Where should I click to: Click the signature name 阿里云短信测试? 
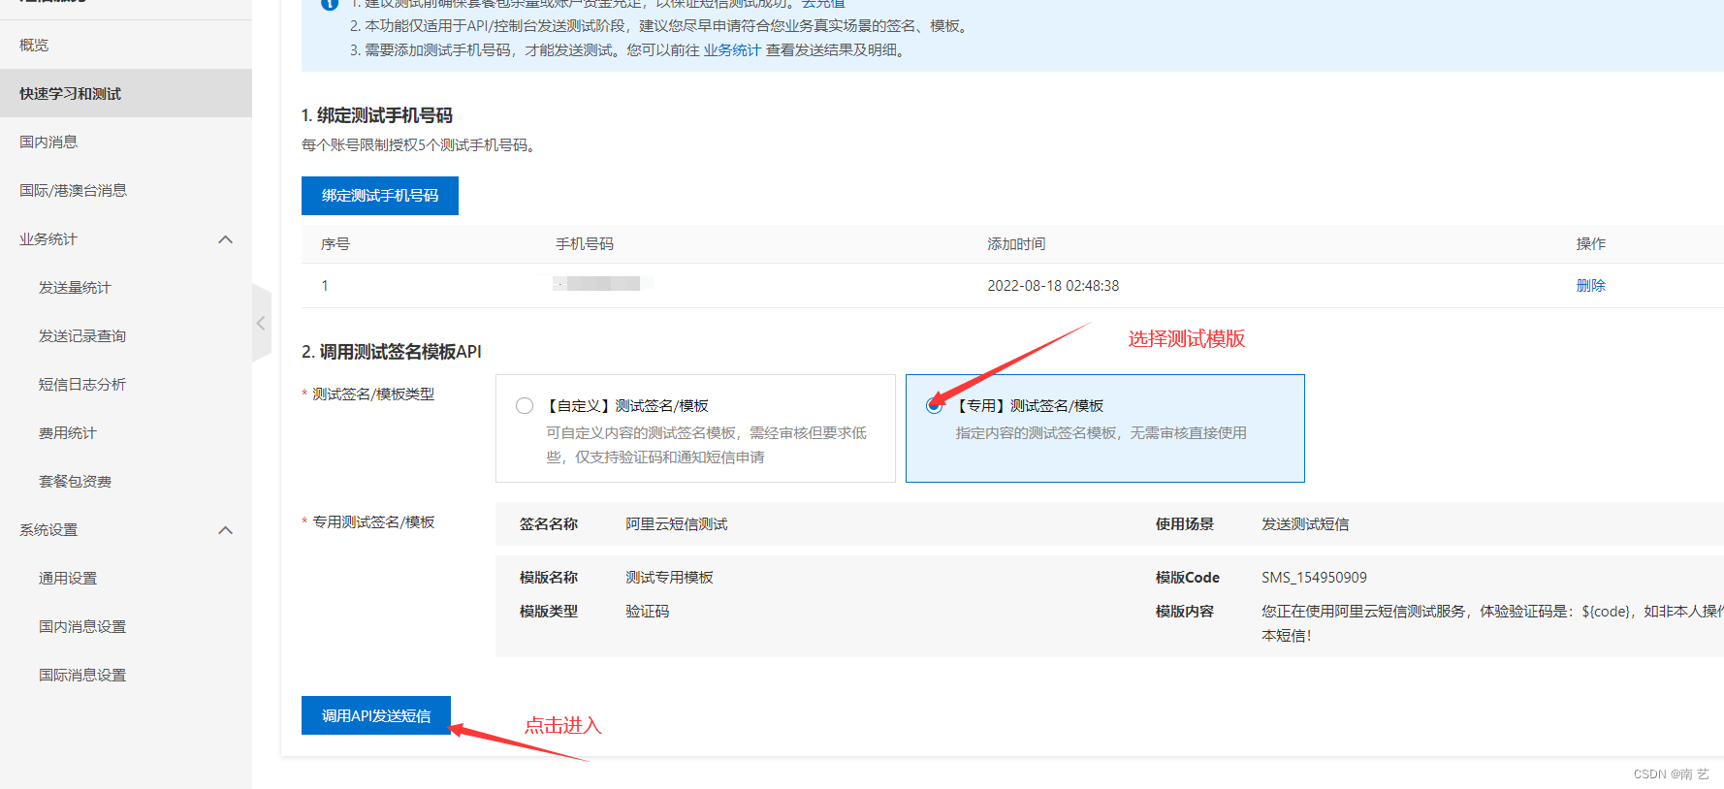pyautogui.click(x=677, y=524)
